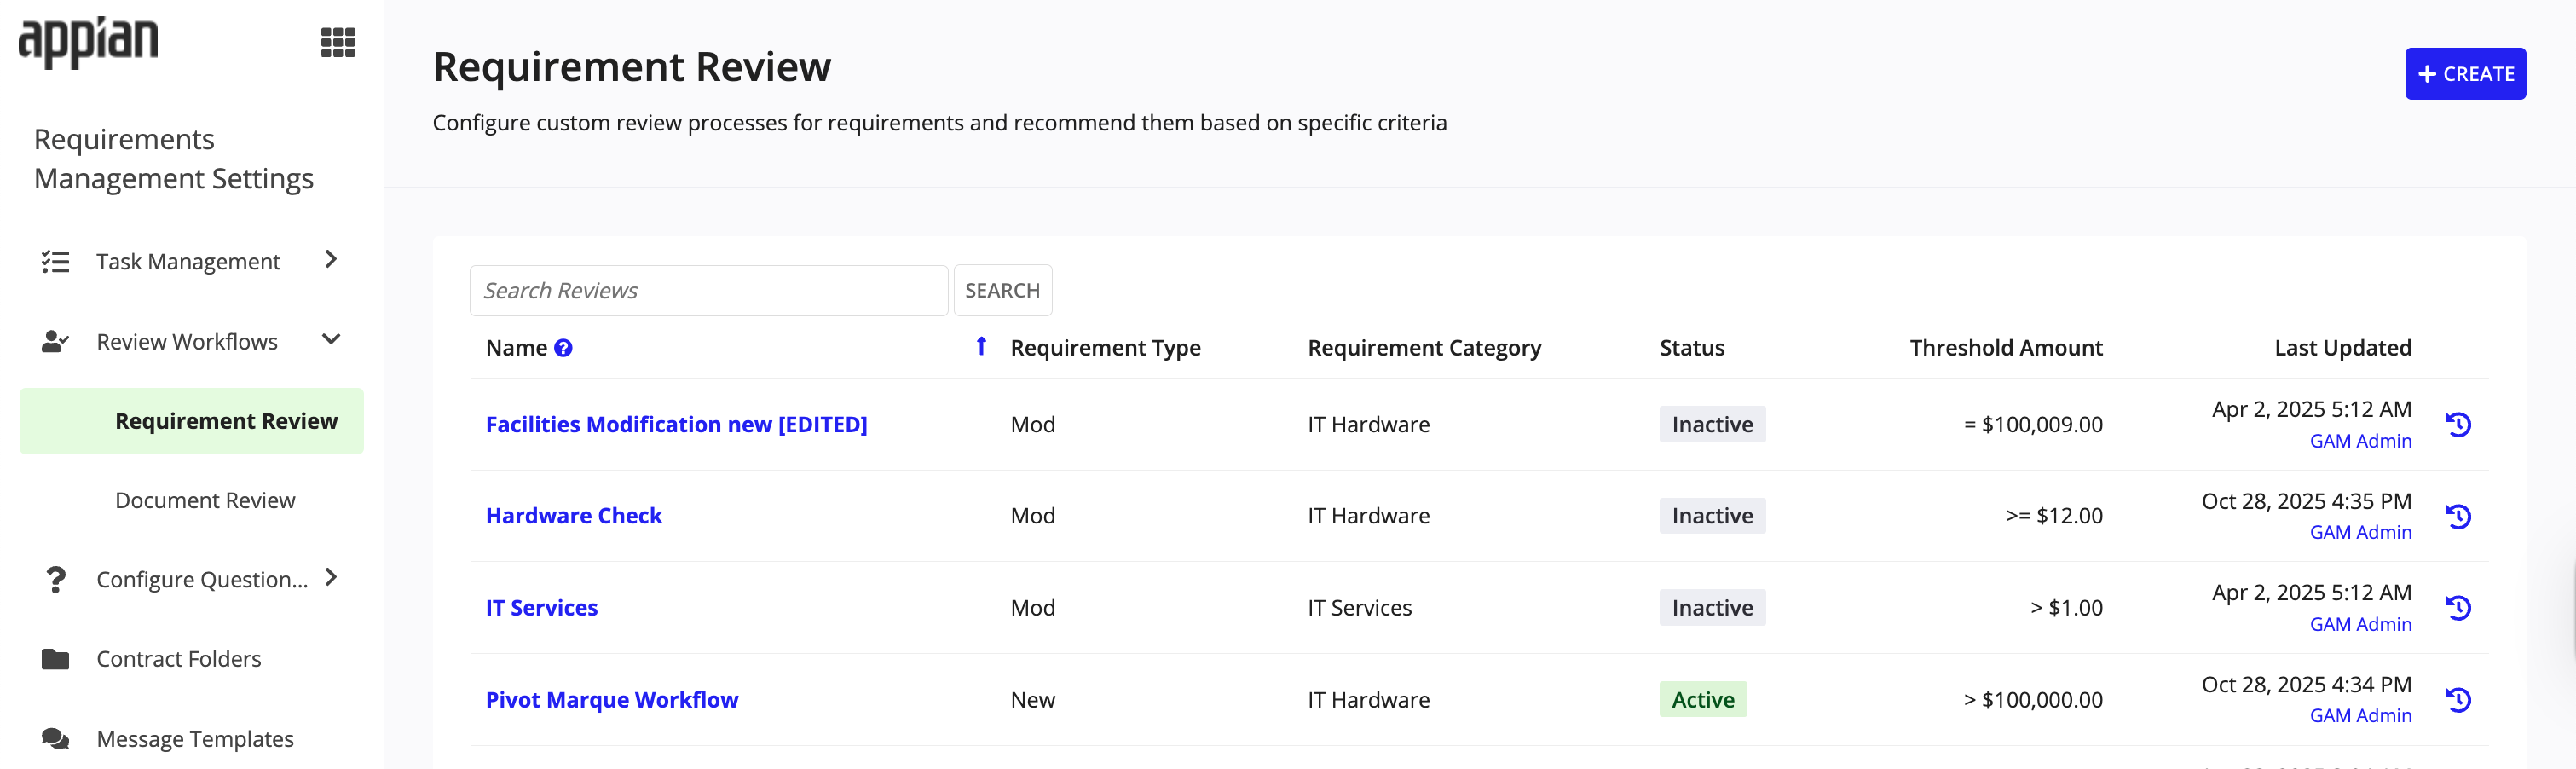Click the Configure Questions question mark icon
The height and width of the screenshot is (769, 2576).
tap(55, 580)
